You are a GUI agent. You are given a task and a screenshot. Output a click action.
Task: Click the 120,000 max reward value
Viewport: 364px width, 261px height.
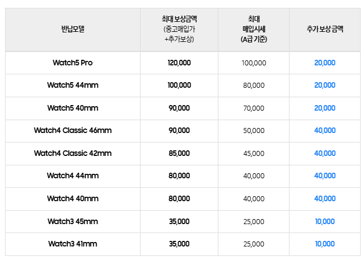179,63
